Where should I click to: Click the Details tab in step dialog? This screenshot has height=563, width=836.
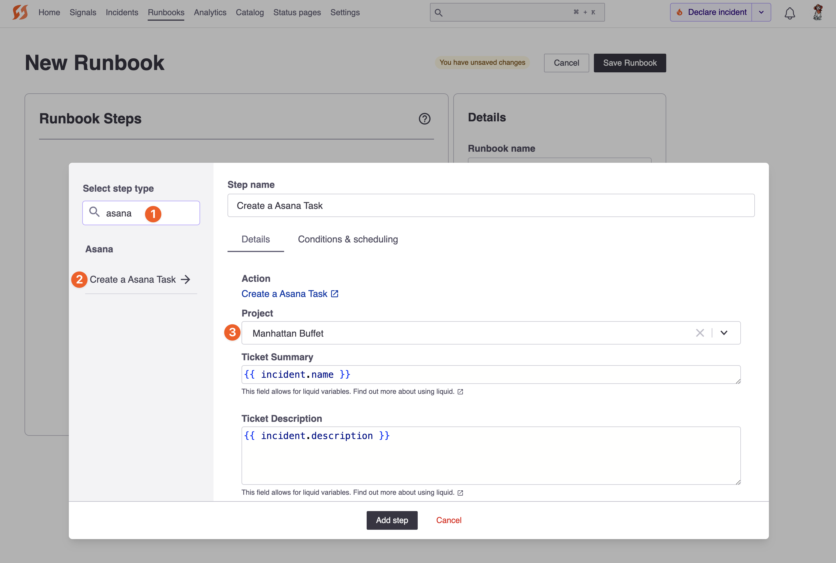(256, 239)
